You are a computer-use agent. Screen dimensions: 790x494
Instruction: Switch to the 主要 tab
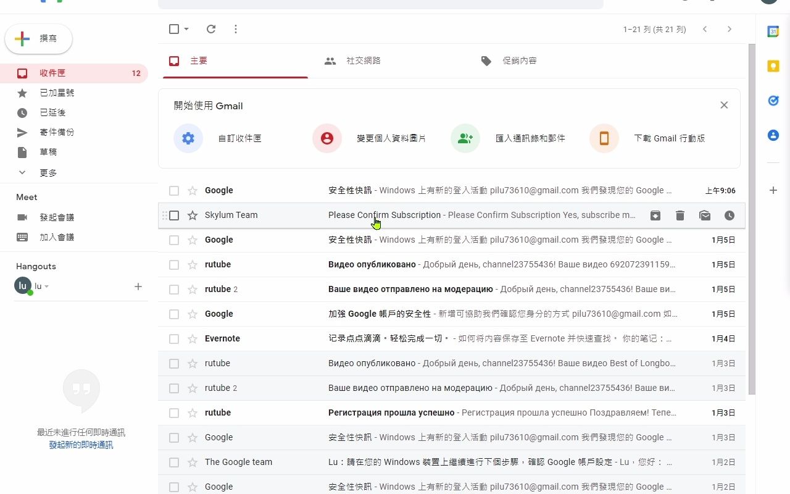(x=235, y=61)
